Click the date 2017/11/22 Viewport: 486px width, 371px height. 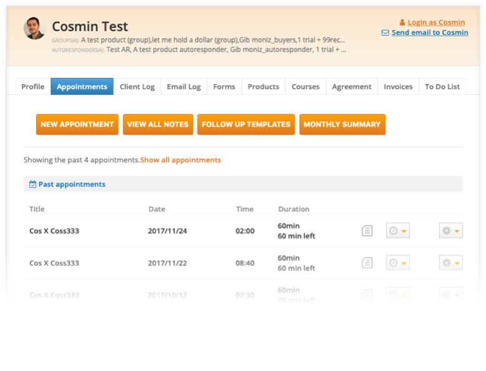pyautogui.click(x=167, y=263)
